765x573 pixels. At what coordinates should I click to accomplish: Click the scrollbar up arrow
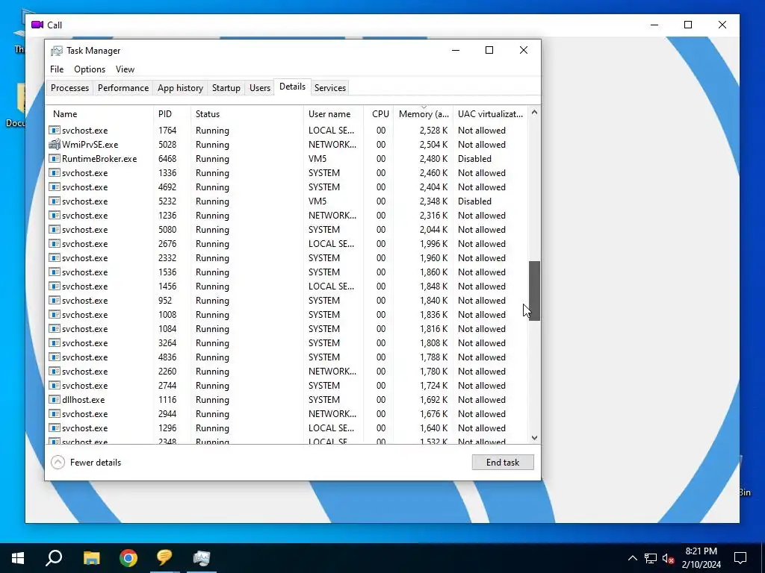pyautogui.click(x=534, y=113)
